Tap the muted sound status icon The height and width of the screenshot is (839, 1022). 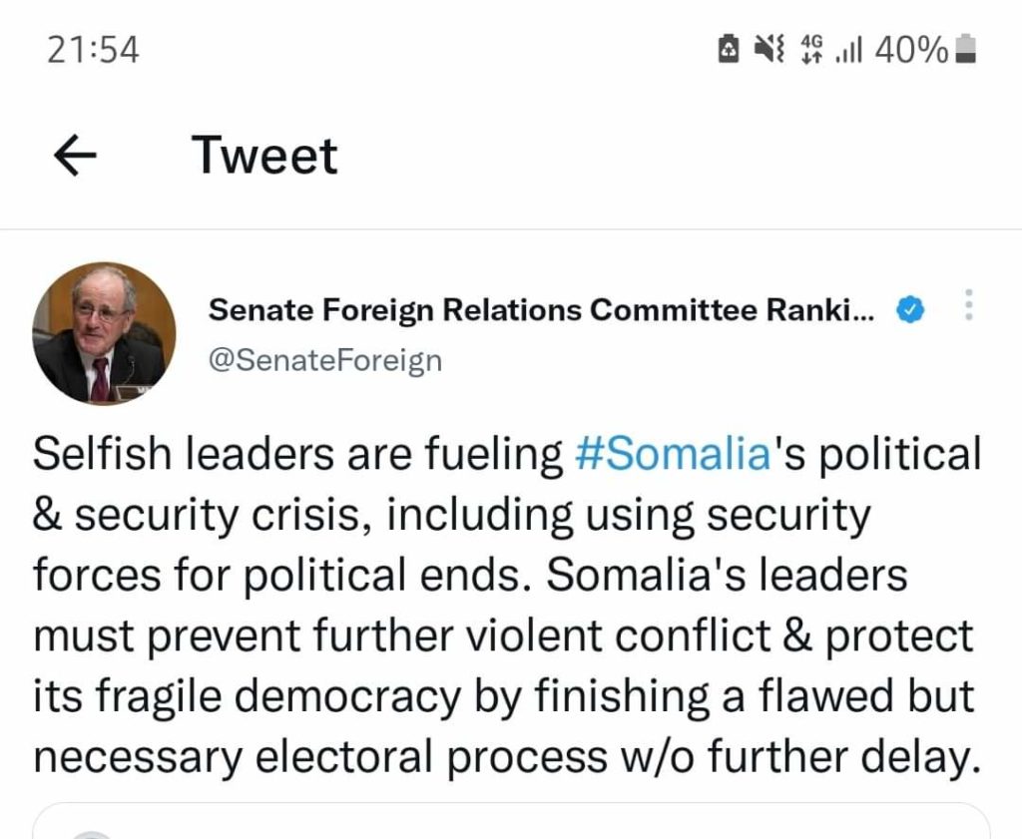pyautogui.click(x=770, y=49)
